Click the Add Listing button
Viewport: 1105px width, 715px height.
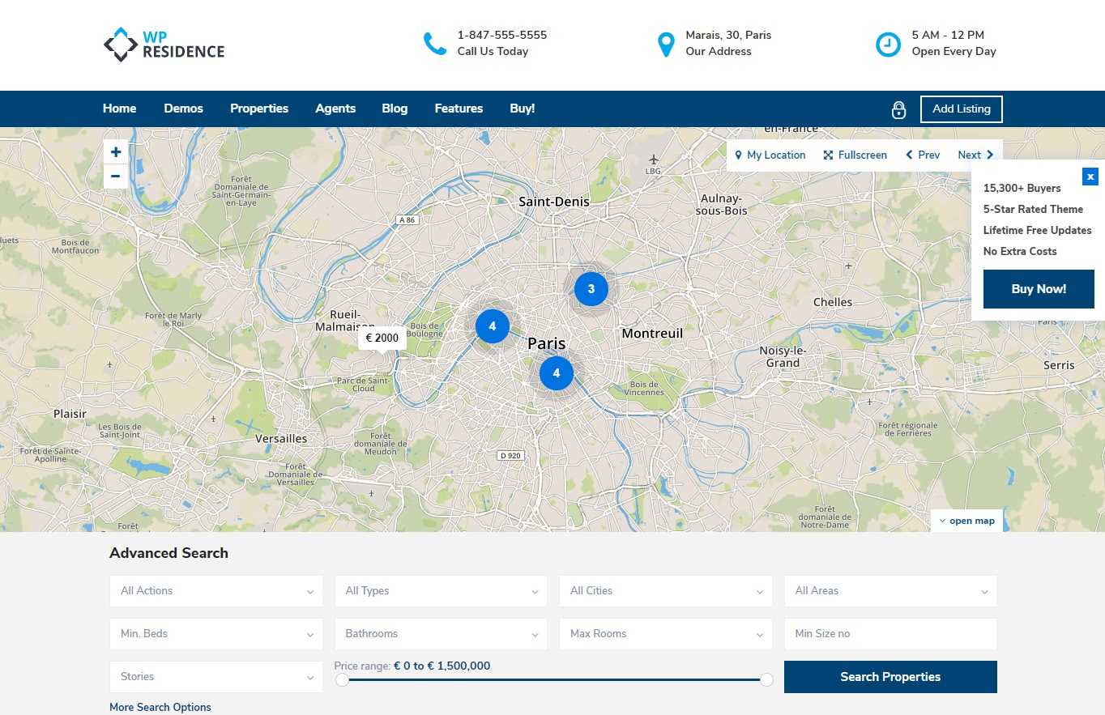pyautogui.click(x=961, y=109)
